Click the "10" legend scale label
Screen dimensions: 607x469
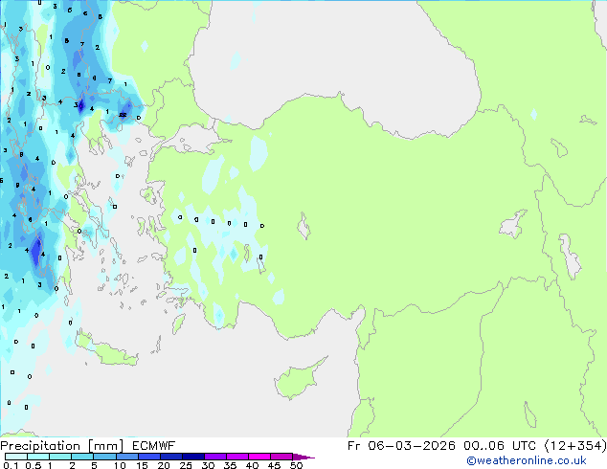(x=120, y=465)
